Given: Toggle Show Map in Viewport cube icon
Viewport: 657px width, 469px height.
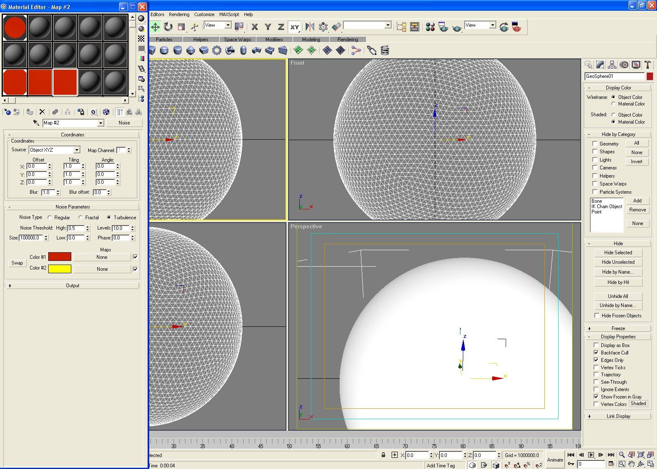Looking at the screenshot, I should [106, 112].
